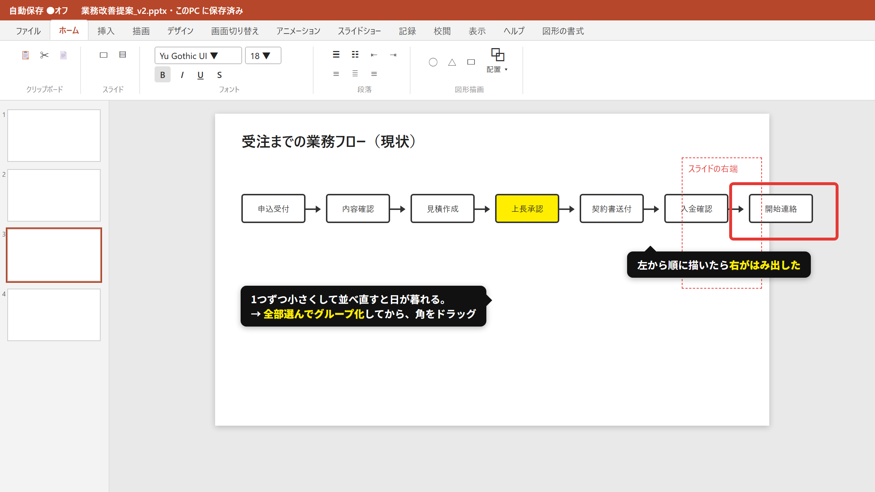The image size is (875, 492).
Task: Switch to the 校閲 tab
Action: 442,31
